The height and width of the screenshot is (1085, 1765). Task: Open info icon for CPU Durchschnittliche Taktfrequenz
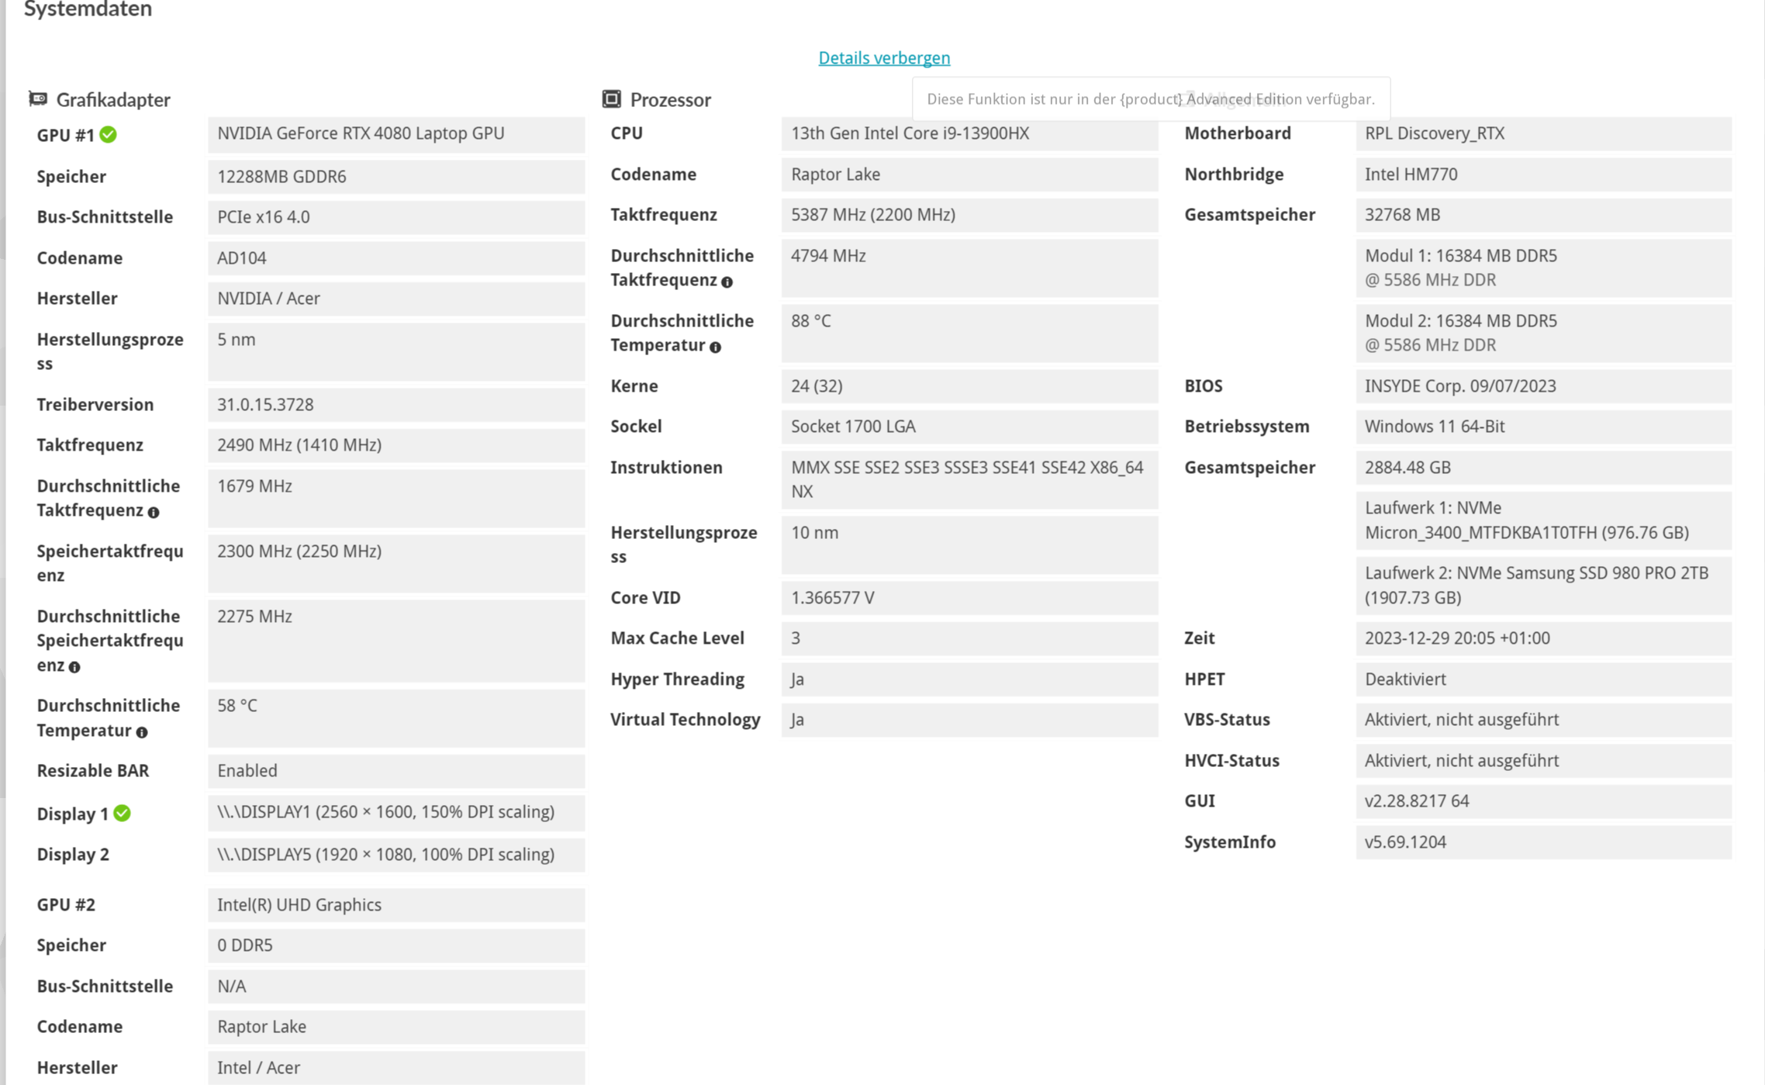tap(727, 282)
